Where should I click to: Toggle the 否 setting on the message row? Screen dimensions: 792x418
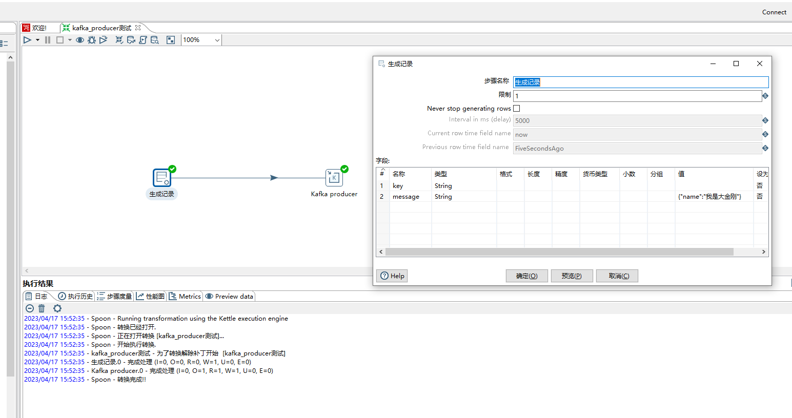tap(760, 196)
